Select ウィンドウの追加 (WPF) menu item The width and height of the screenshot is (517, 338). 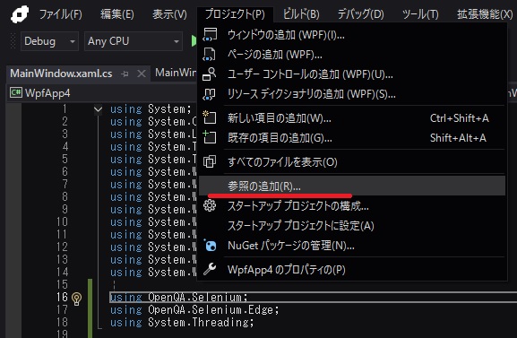pos(352,35)
